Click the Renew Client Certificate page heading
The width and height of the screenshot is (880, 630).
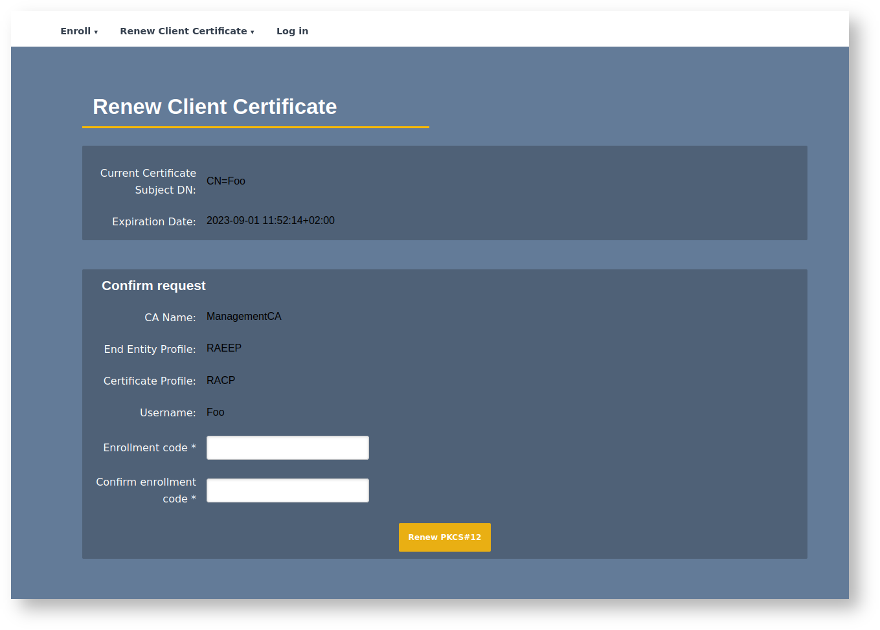[214, 107]
